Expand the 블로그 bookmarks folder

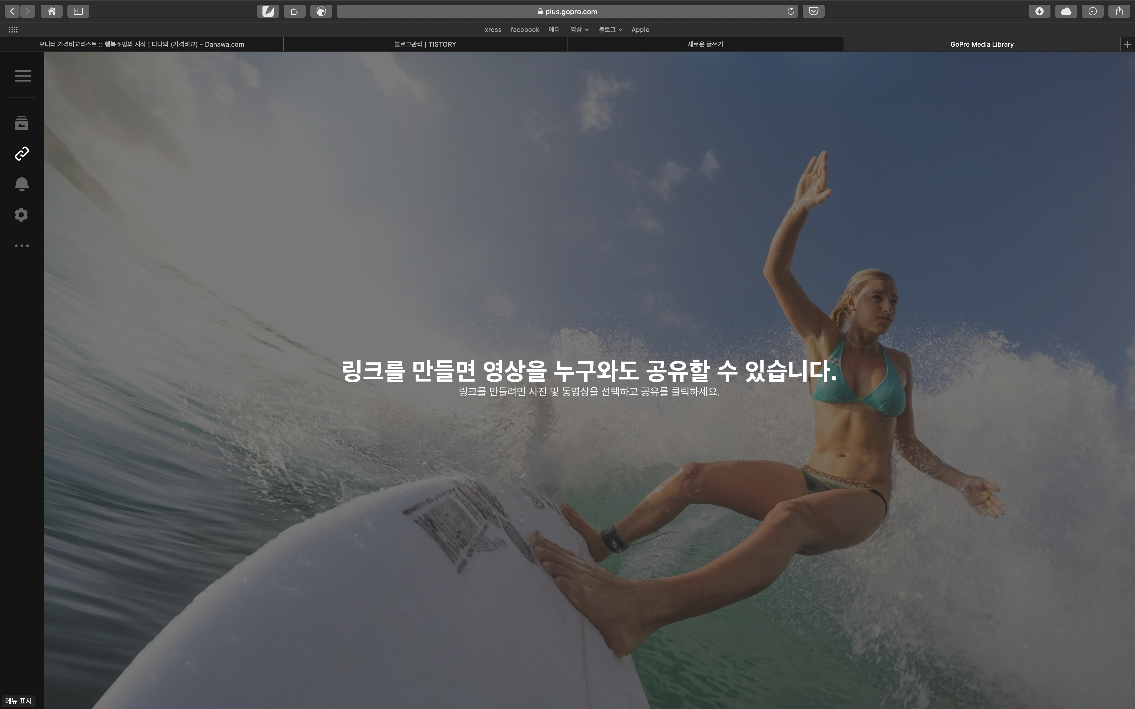(610, 30)
